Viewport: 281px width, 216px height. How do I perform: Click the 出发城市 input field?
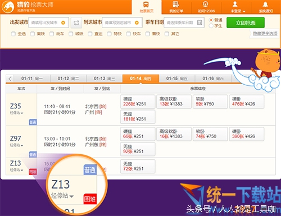click(x=48, y=22)
